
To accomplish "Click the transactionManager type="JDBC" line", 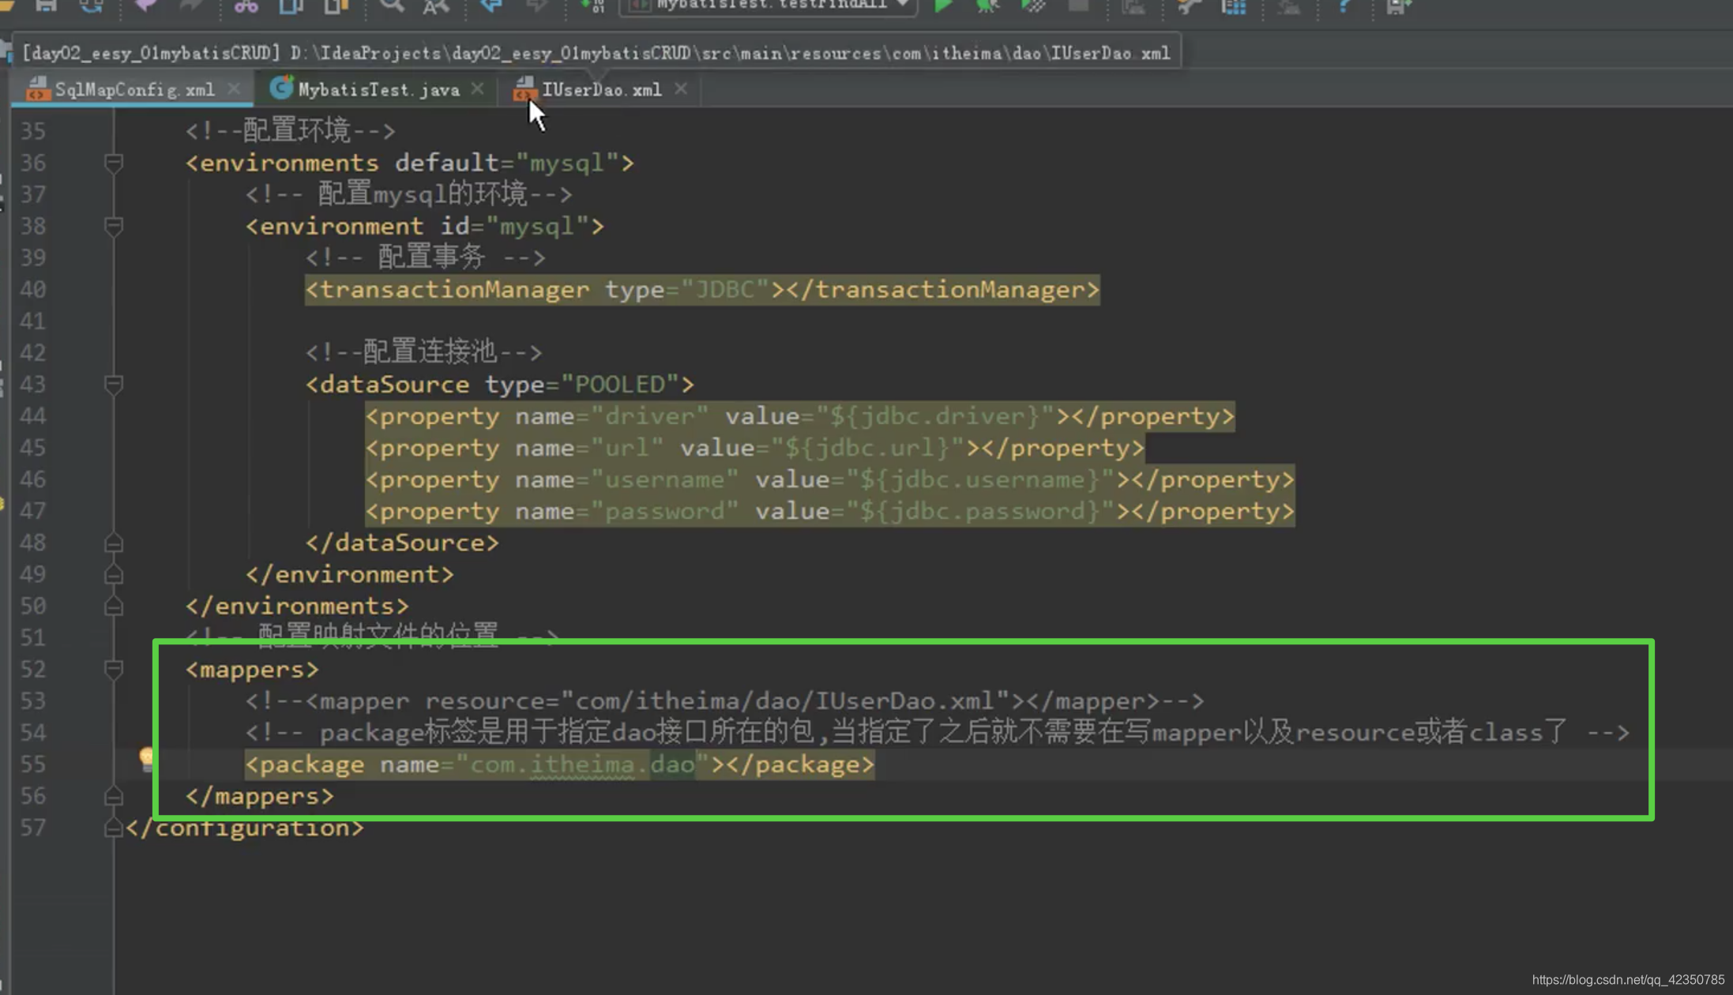I will pyautogui.click(x=702, y=290).
